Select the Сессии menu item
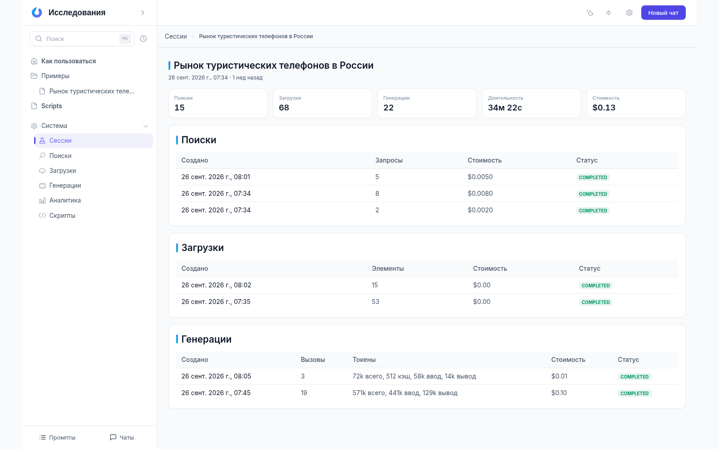This screenshot has width=719, height=449. [93, 141]
